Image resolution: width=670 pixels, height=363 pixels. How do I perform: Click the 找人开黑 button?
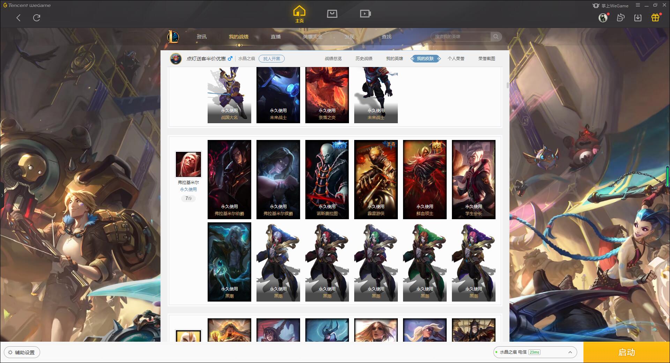[271, 59]
